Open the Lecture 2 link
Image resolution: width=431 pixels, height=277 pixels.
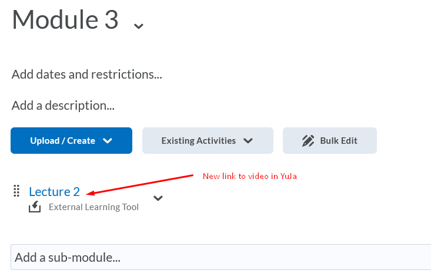pyautogui.click(x=54, y=191)
